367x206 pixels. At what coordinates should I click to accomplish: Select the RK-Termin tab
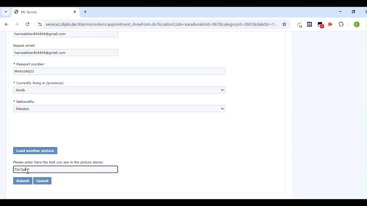pos(46,12)
